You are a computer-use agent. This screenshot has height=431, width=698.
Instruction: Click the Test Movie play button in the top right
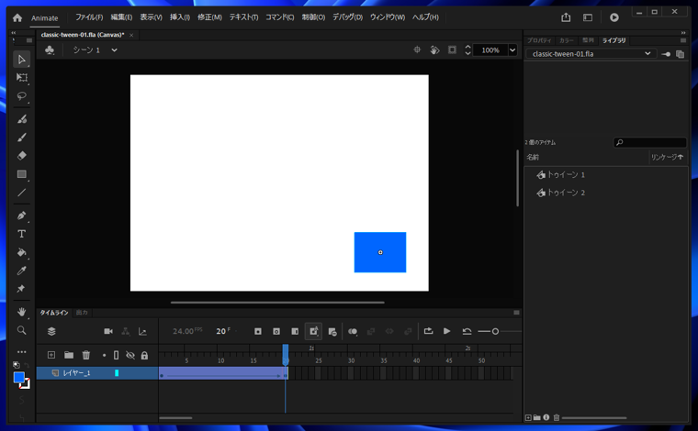[x=614, y=17]
